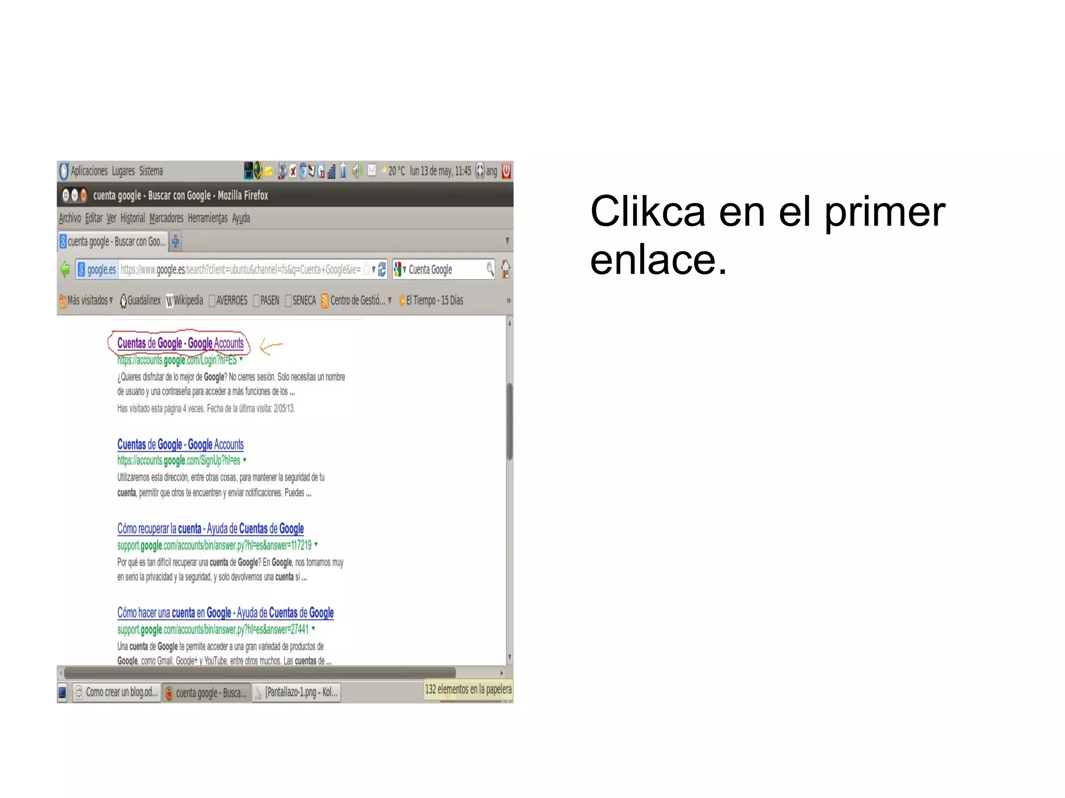Viewport: 1065px width, 798px height.
Task: Click the weather 20 °C indicator
Action: [x=393, y=171]
